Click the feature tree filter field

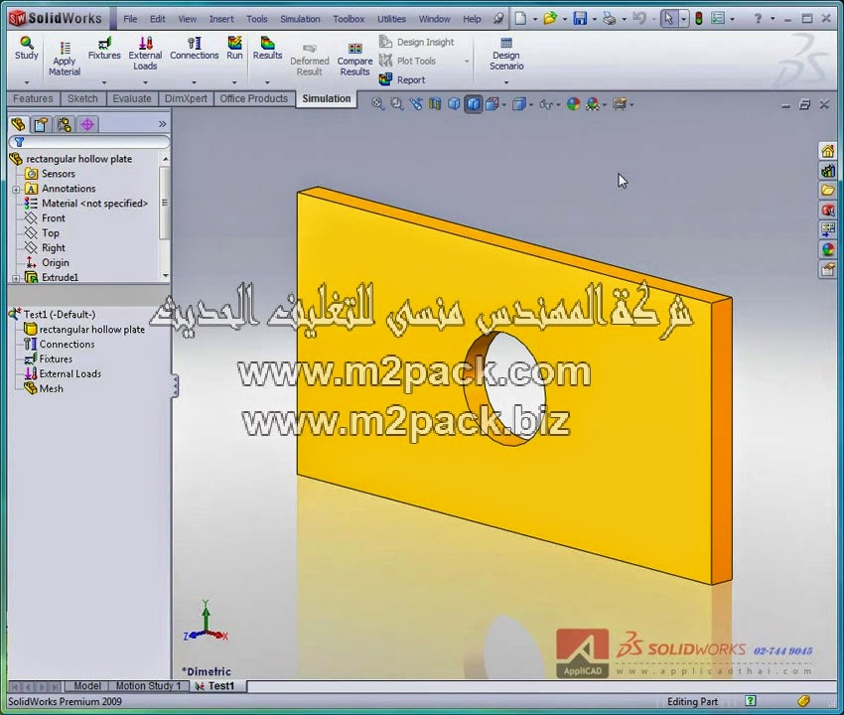click(89, 142)
